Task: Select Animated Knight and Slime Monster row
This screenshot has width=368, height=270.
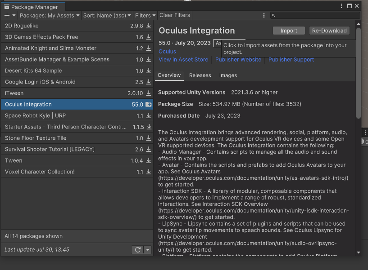Action: [x=77, y=48]
